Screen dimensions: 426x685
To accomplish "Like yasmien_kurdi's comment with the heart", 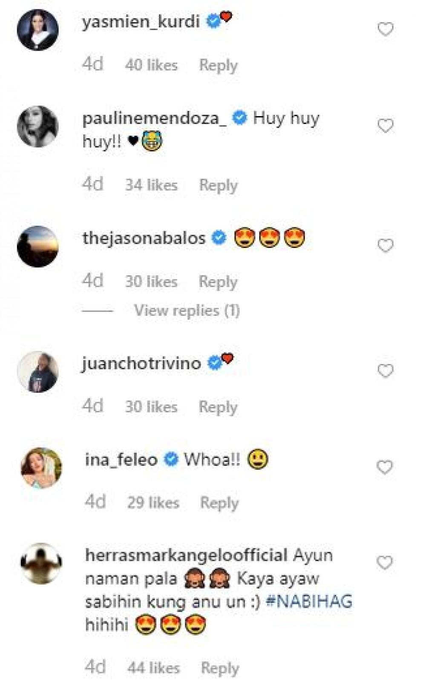I will 386,29.
